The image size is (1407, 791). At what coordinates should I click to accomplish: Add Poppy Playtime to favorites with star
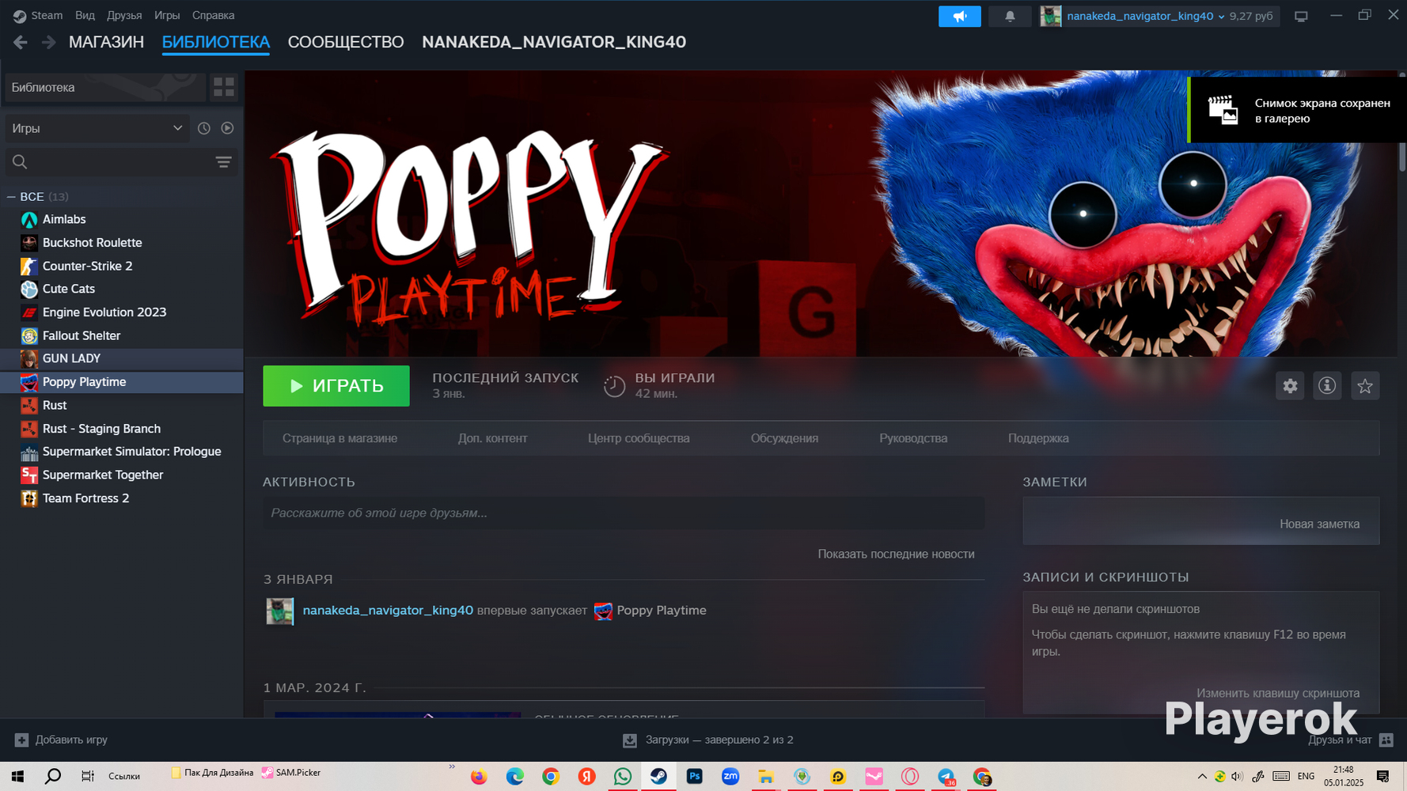click(x=1365, y=386)
